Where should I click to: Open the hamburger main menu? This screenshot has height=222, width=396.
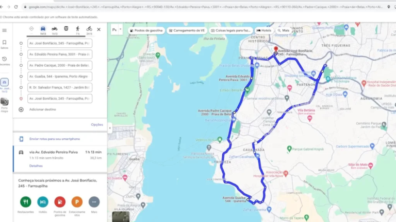[x=5, y=30]
